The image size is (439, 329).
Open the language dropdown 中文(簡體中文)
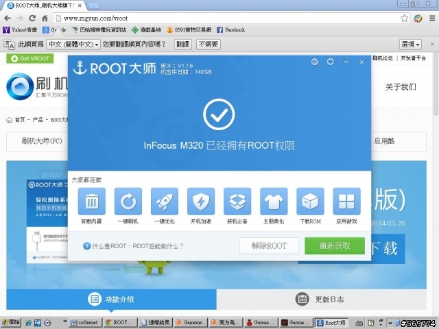[73, 44]
